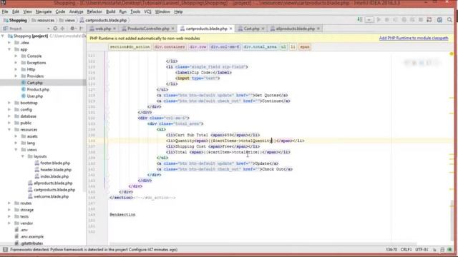Click section#do_action tag breadcrumb
Image resolution: width=458 pixels, height=257 pixels.
click(130, 47)
